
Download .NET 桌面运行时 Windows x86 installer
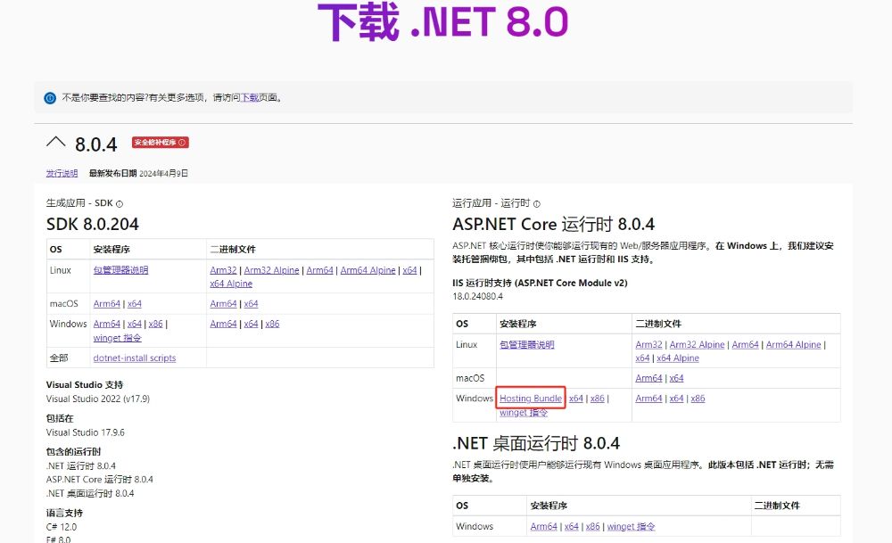pyautogui.click(x=593, y=527)
